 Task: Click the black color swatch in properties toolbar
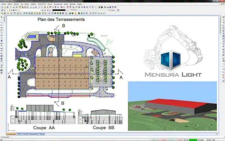point(60,10)
